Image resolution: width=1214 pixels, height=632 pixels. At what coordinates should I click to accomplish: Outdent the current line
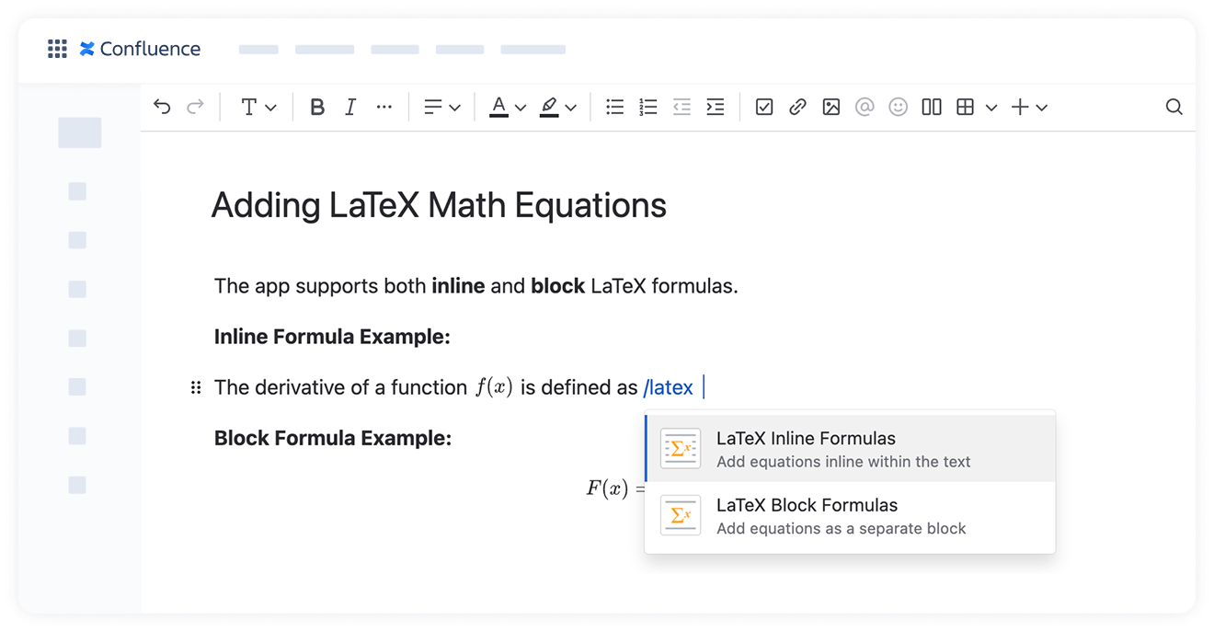click(681, 107)
